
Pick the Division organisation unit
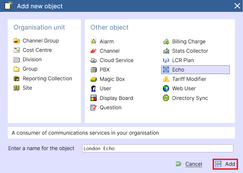coord(32,60)
